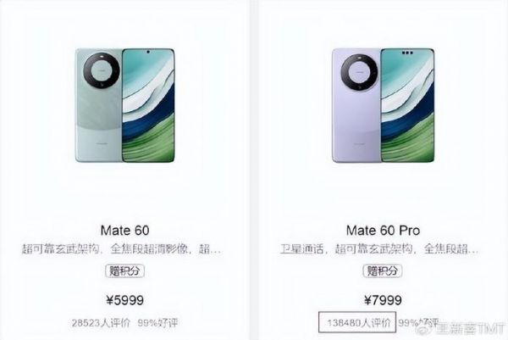The height and width of the screenshot is (340, 508).
Task: Select the 赠积分 tag under Mate 60 Pro
Action: point(383,270)
